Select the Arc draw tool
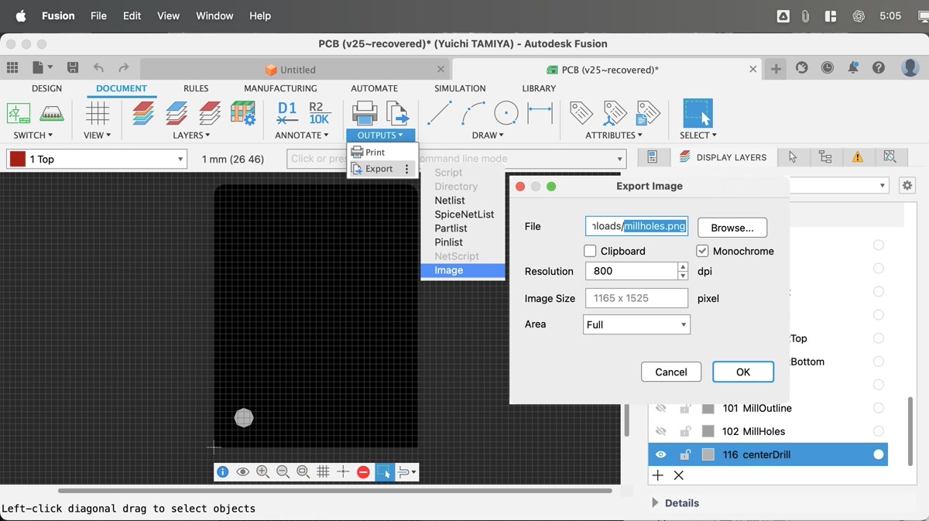The height and width of the screenshot is (521, 929). (x=473, y=113)
